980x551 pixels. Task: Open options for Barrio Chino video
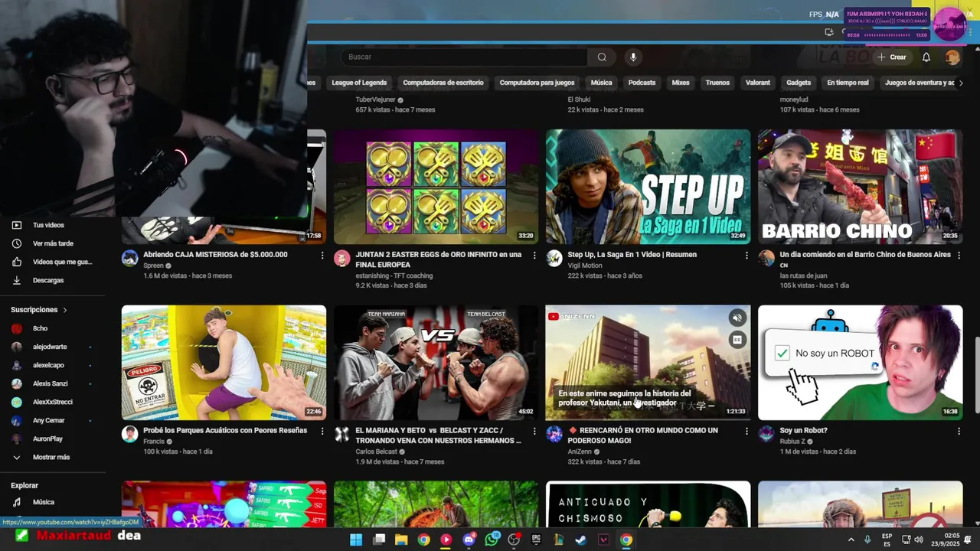pos(959,256)
